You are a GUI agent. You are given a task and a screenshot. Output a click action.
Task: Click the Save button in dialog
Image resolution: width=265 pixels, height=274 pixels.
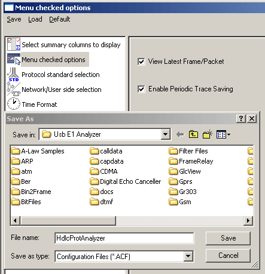tap(228, 238)
